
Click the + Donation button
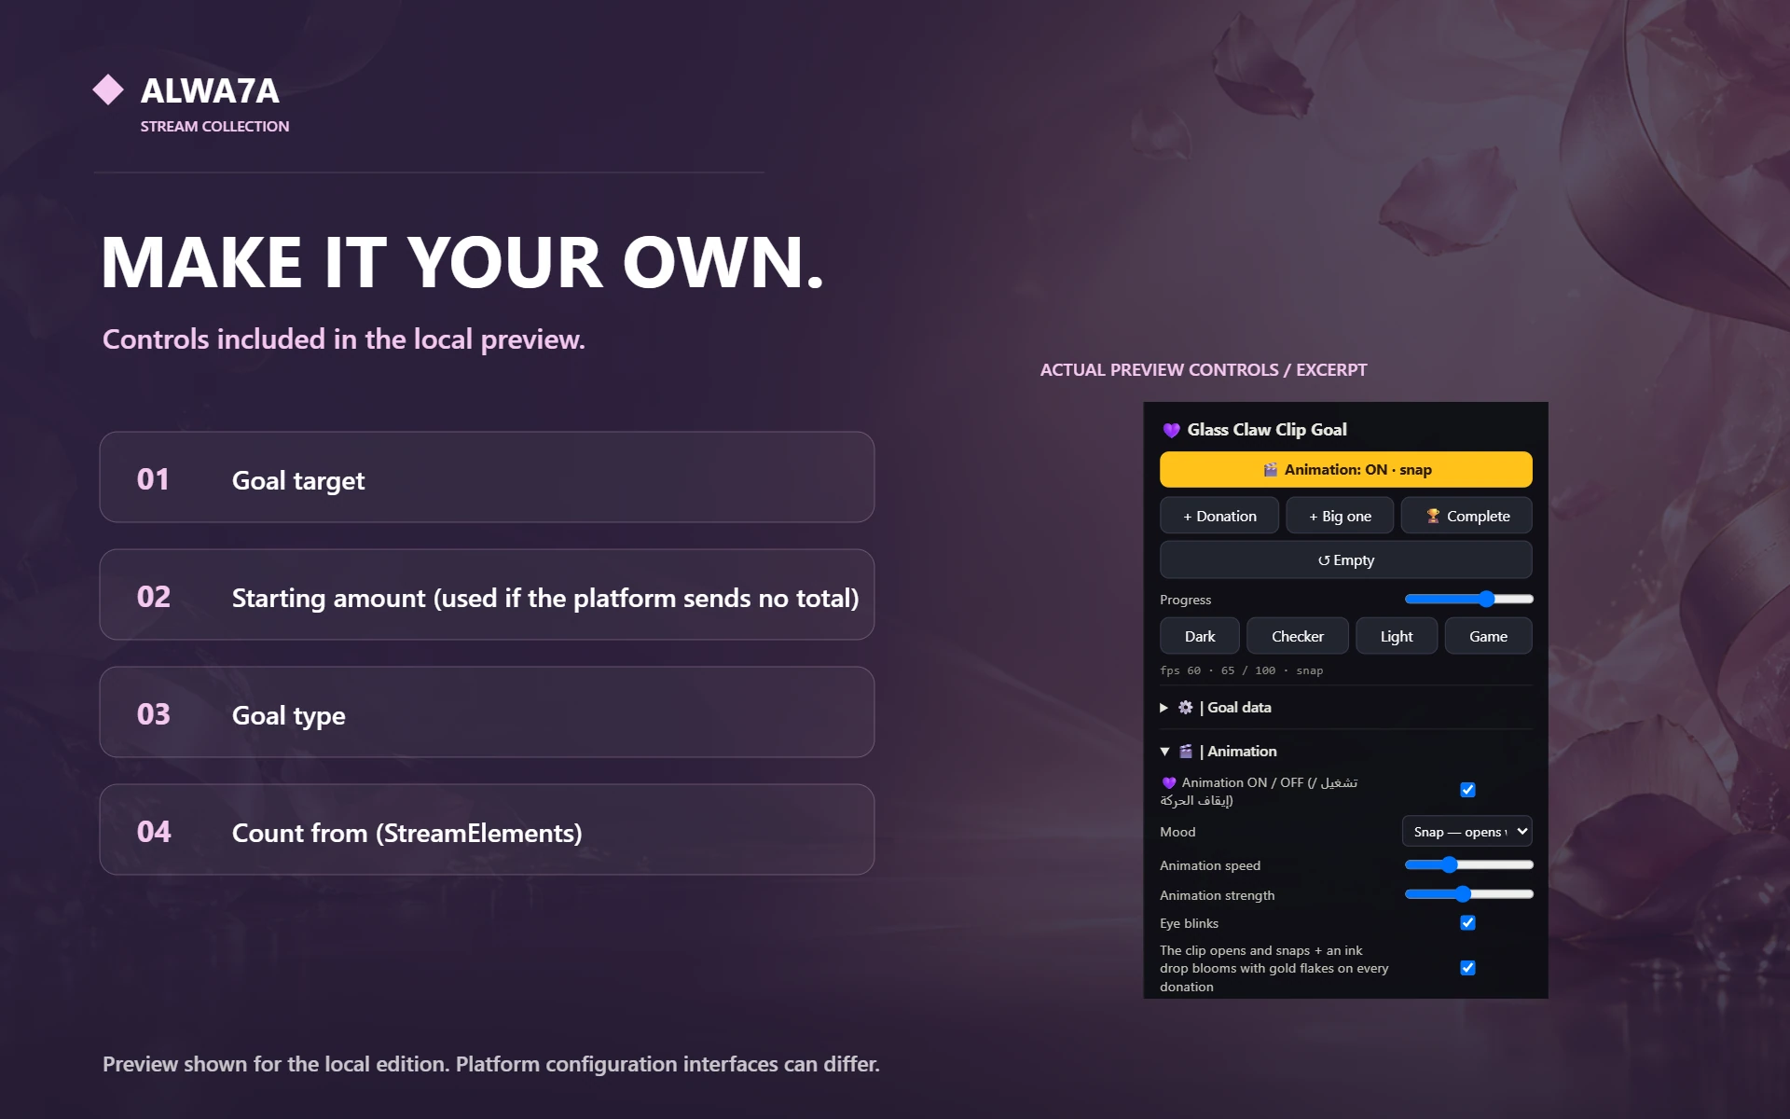[1219, 516]
